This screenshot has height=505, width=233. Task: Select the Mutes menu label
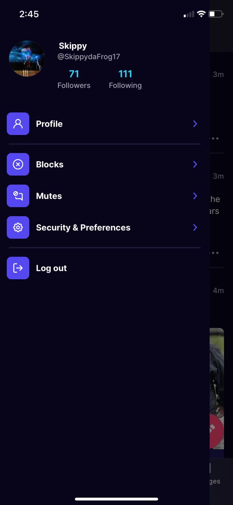(x=49, y=196)
